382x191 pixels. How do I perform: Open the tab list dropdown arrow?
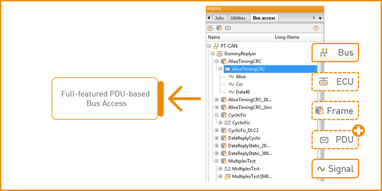point(320,18)
